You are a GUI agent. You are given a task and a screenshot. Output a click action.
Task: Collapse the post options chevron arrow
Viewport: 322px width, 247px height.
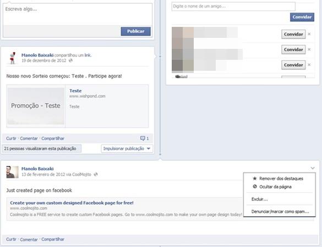click(x=313, y=168)
